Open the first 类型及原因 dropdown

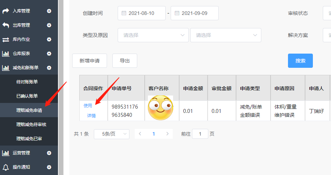coord(153,35)
